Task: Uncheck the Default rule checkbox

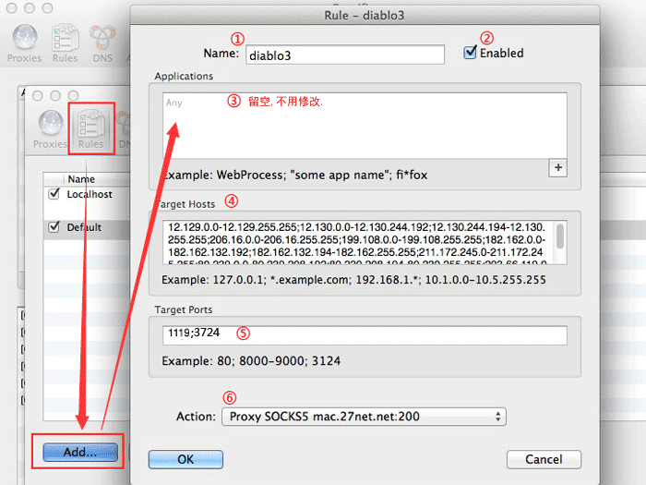Action: click(x=54, y=227)
